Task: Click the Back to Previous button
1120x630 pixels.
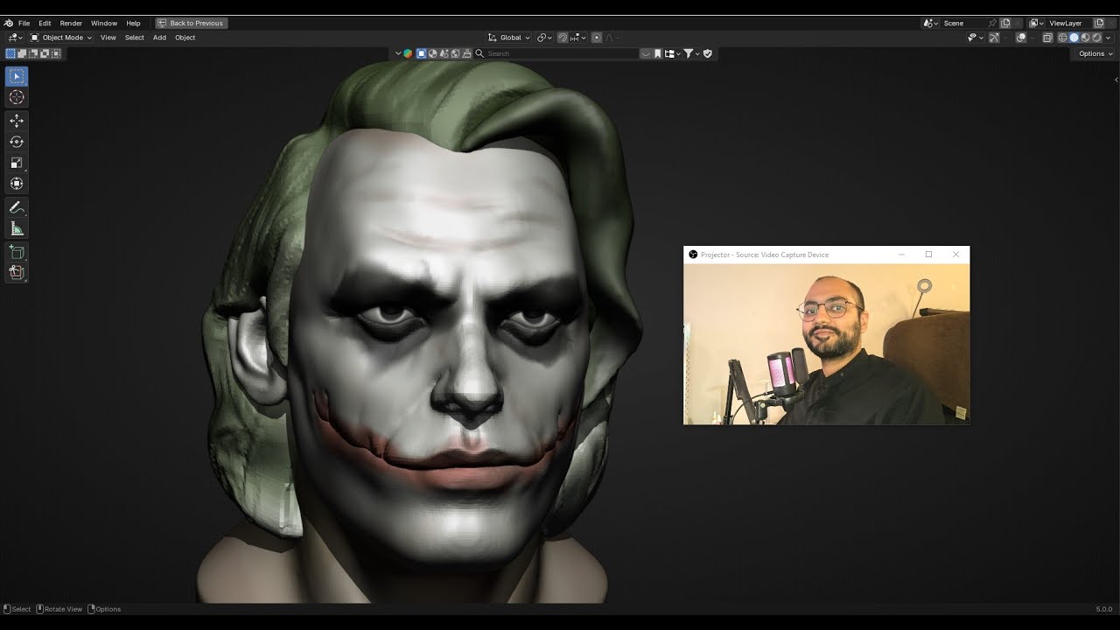Action: 191,23
